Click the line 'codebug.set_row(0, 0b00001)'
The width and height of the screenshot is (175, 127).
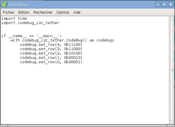51,62
